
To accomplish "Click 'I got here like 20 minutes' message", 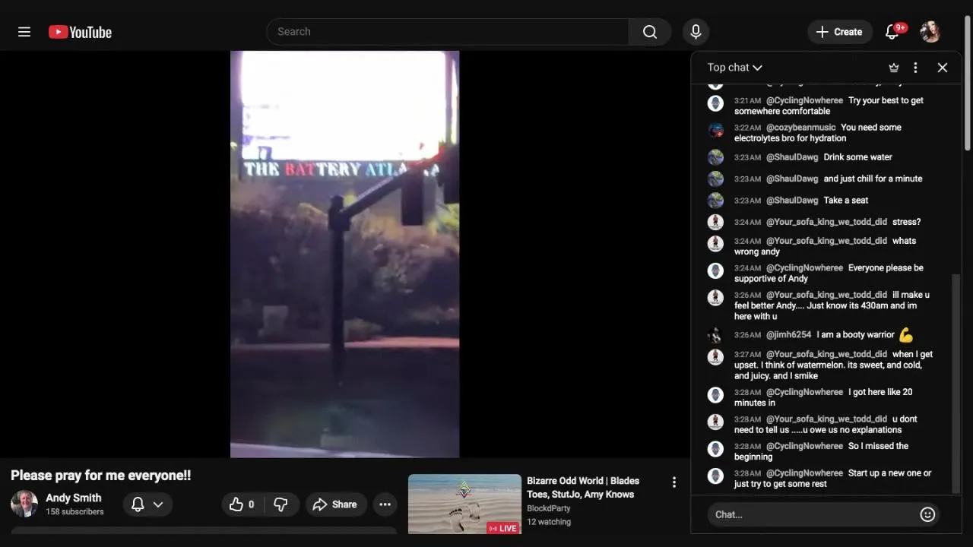I will tap(826, 397).
